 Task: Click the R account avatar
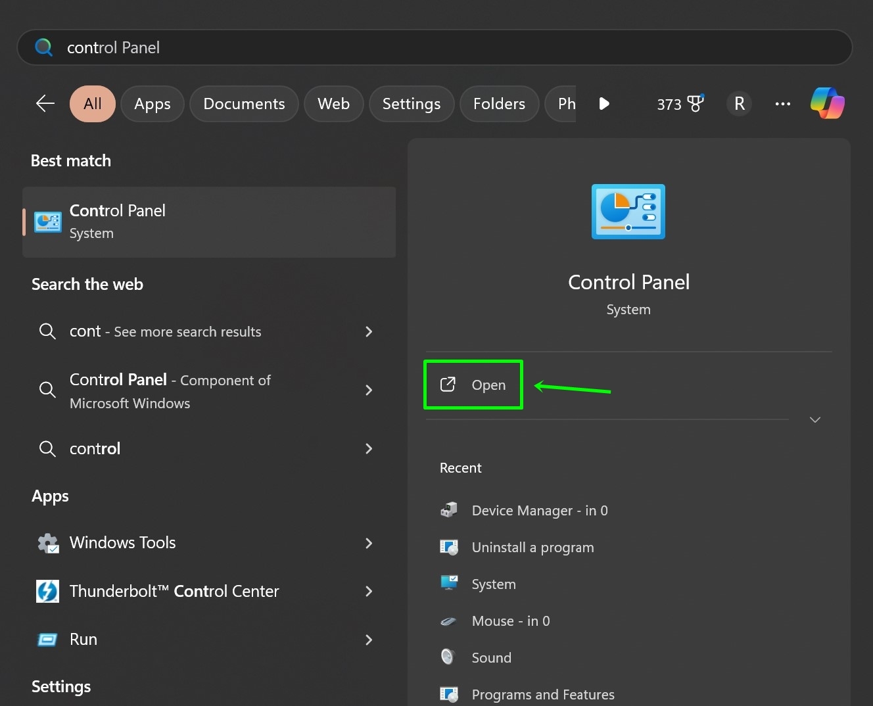click(x=739, y=103)
